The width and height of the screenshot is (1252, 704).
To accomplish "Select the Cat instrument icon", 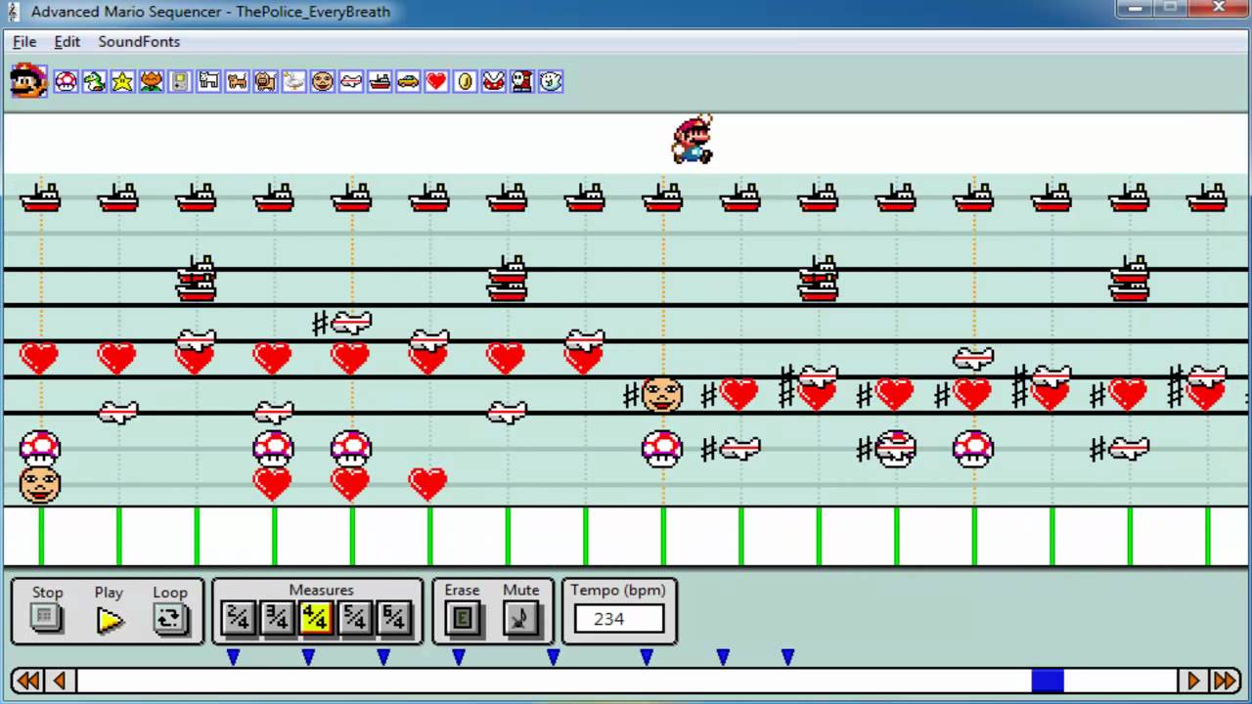I will [237, 81].
